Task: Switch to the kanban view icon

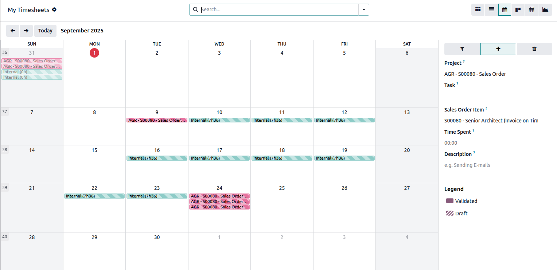Action: (518, 9)
